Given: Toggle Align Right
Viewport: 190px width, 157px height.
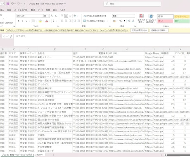Looking at the screenshot, I should point(70,21).
